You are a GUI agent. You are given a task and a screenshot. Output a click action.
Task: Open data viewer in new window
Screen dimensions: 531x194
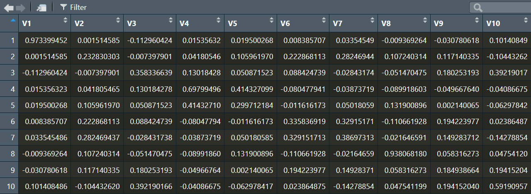pos(41,7)
